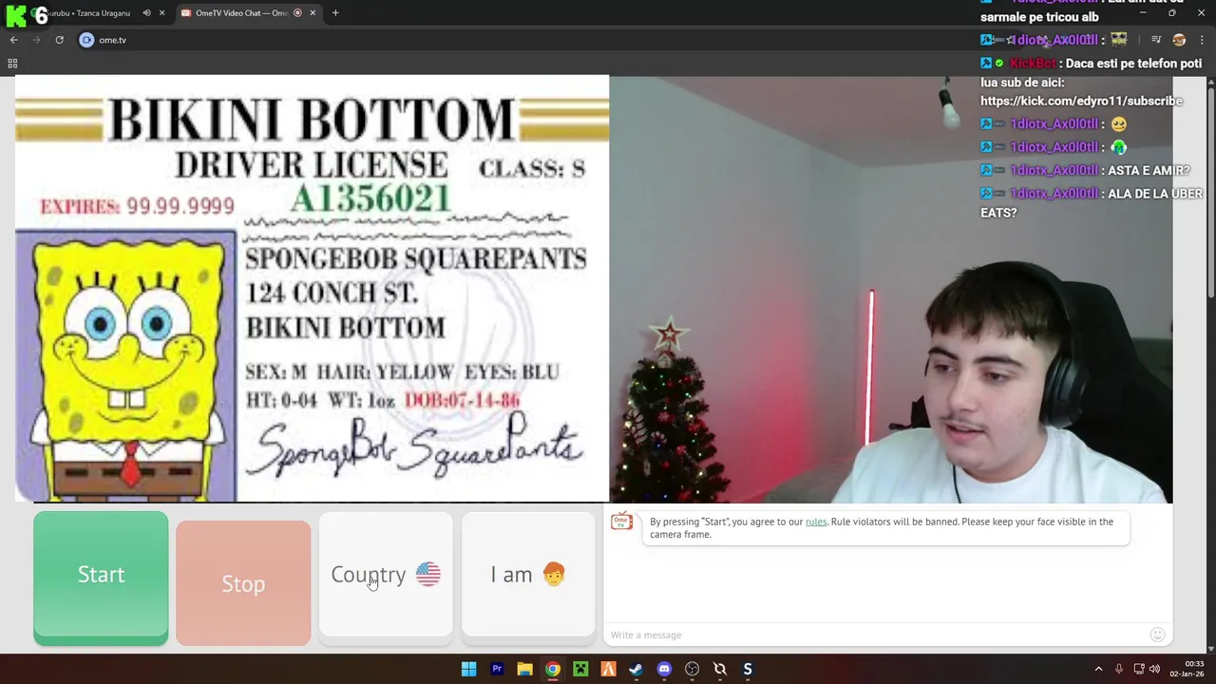Click the OmeTV logo beside the rules notice
Screen dimensions: 1216x684
pyautogui.click(x=621, y=522)
